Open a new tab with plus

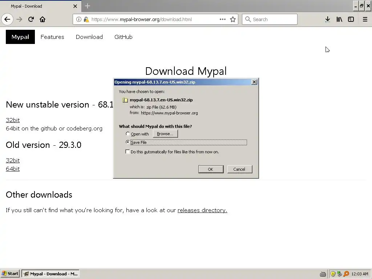[x=87, y=6]
